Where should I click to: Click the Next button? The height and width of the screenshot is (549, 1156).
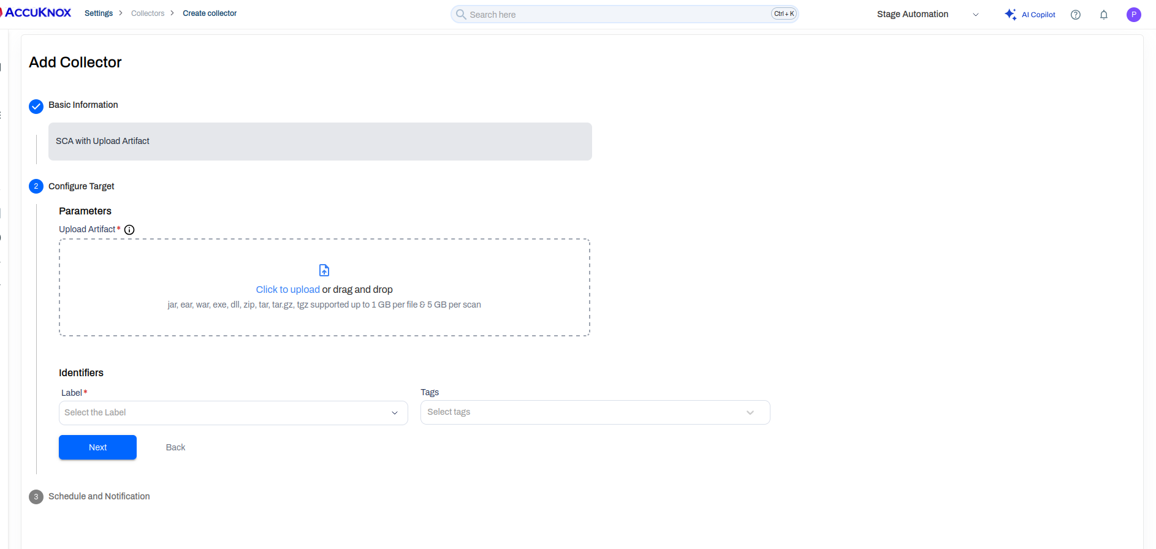click(97, 447)
